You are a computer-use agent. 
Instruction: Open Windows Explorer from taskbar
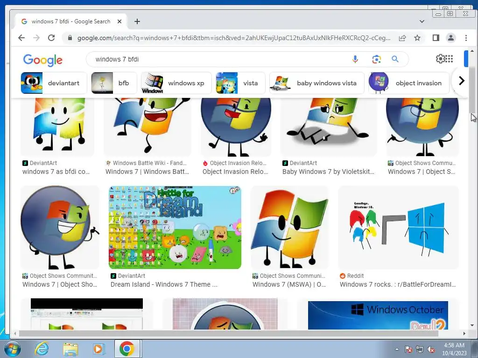pos(70,349)
